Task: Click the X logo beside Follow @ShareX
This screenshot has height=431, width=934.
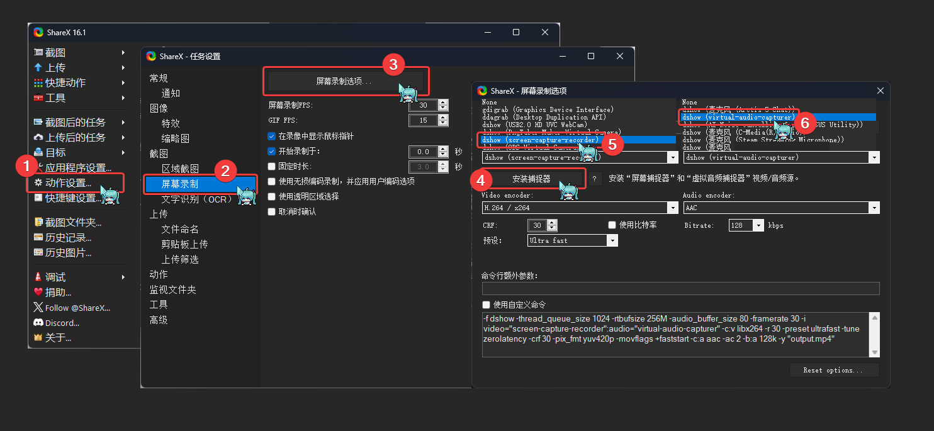Action: coord(38,308)
